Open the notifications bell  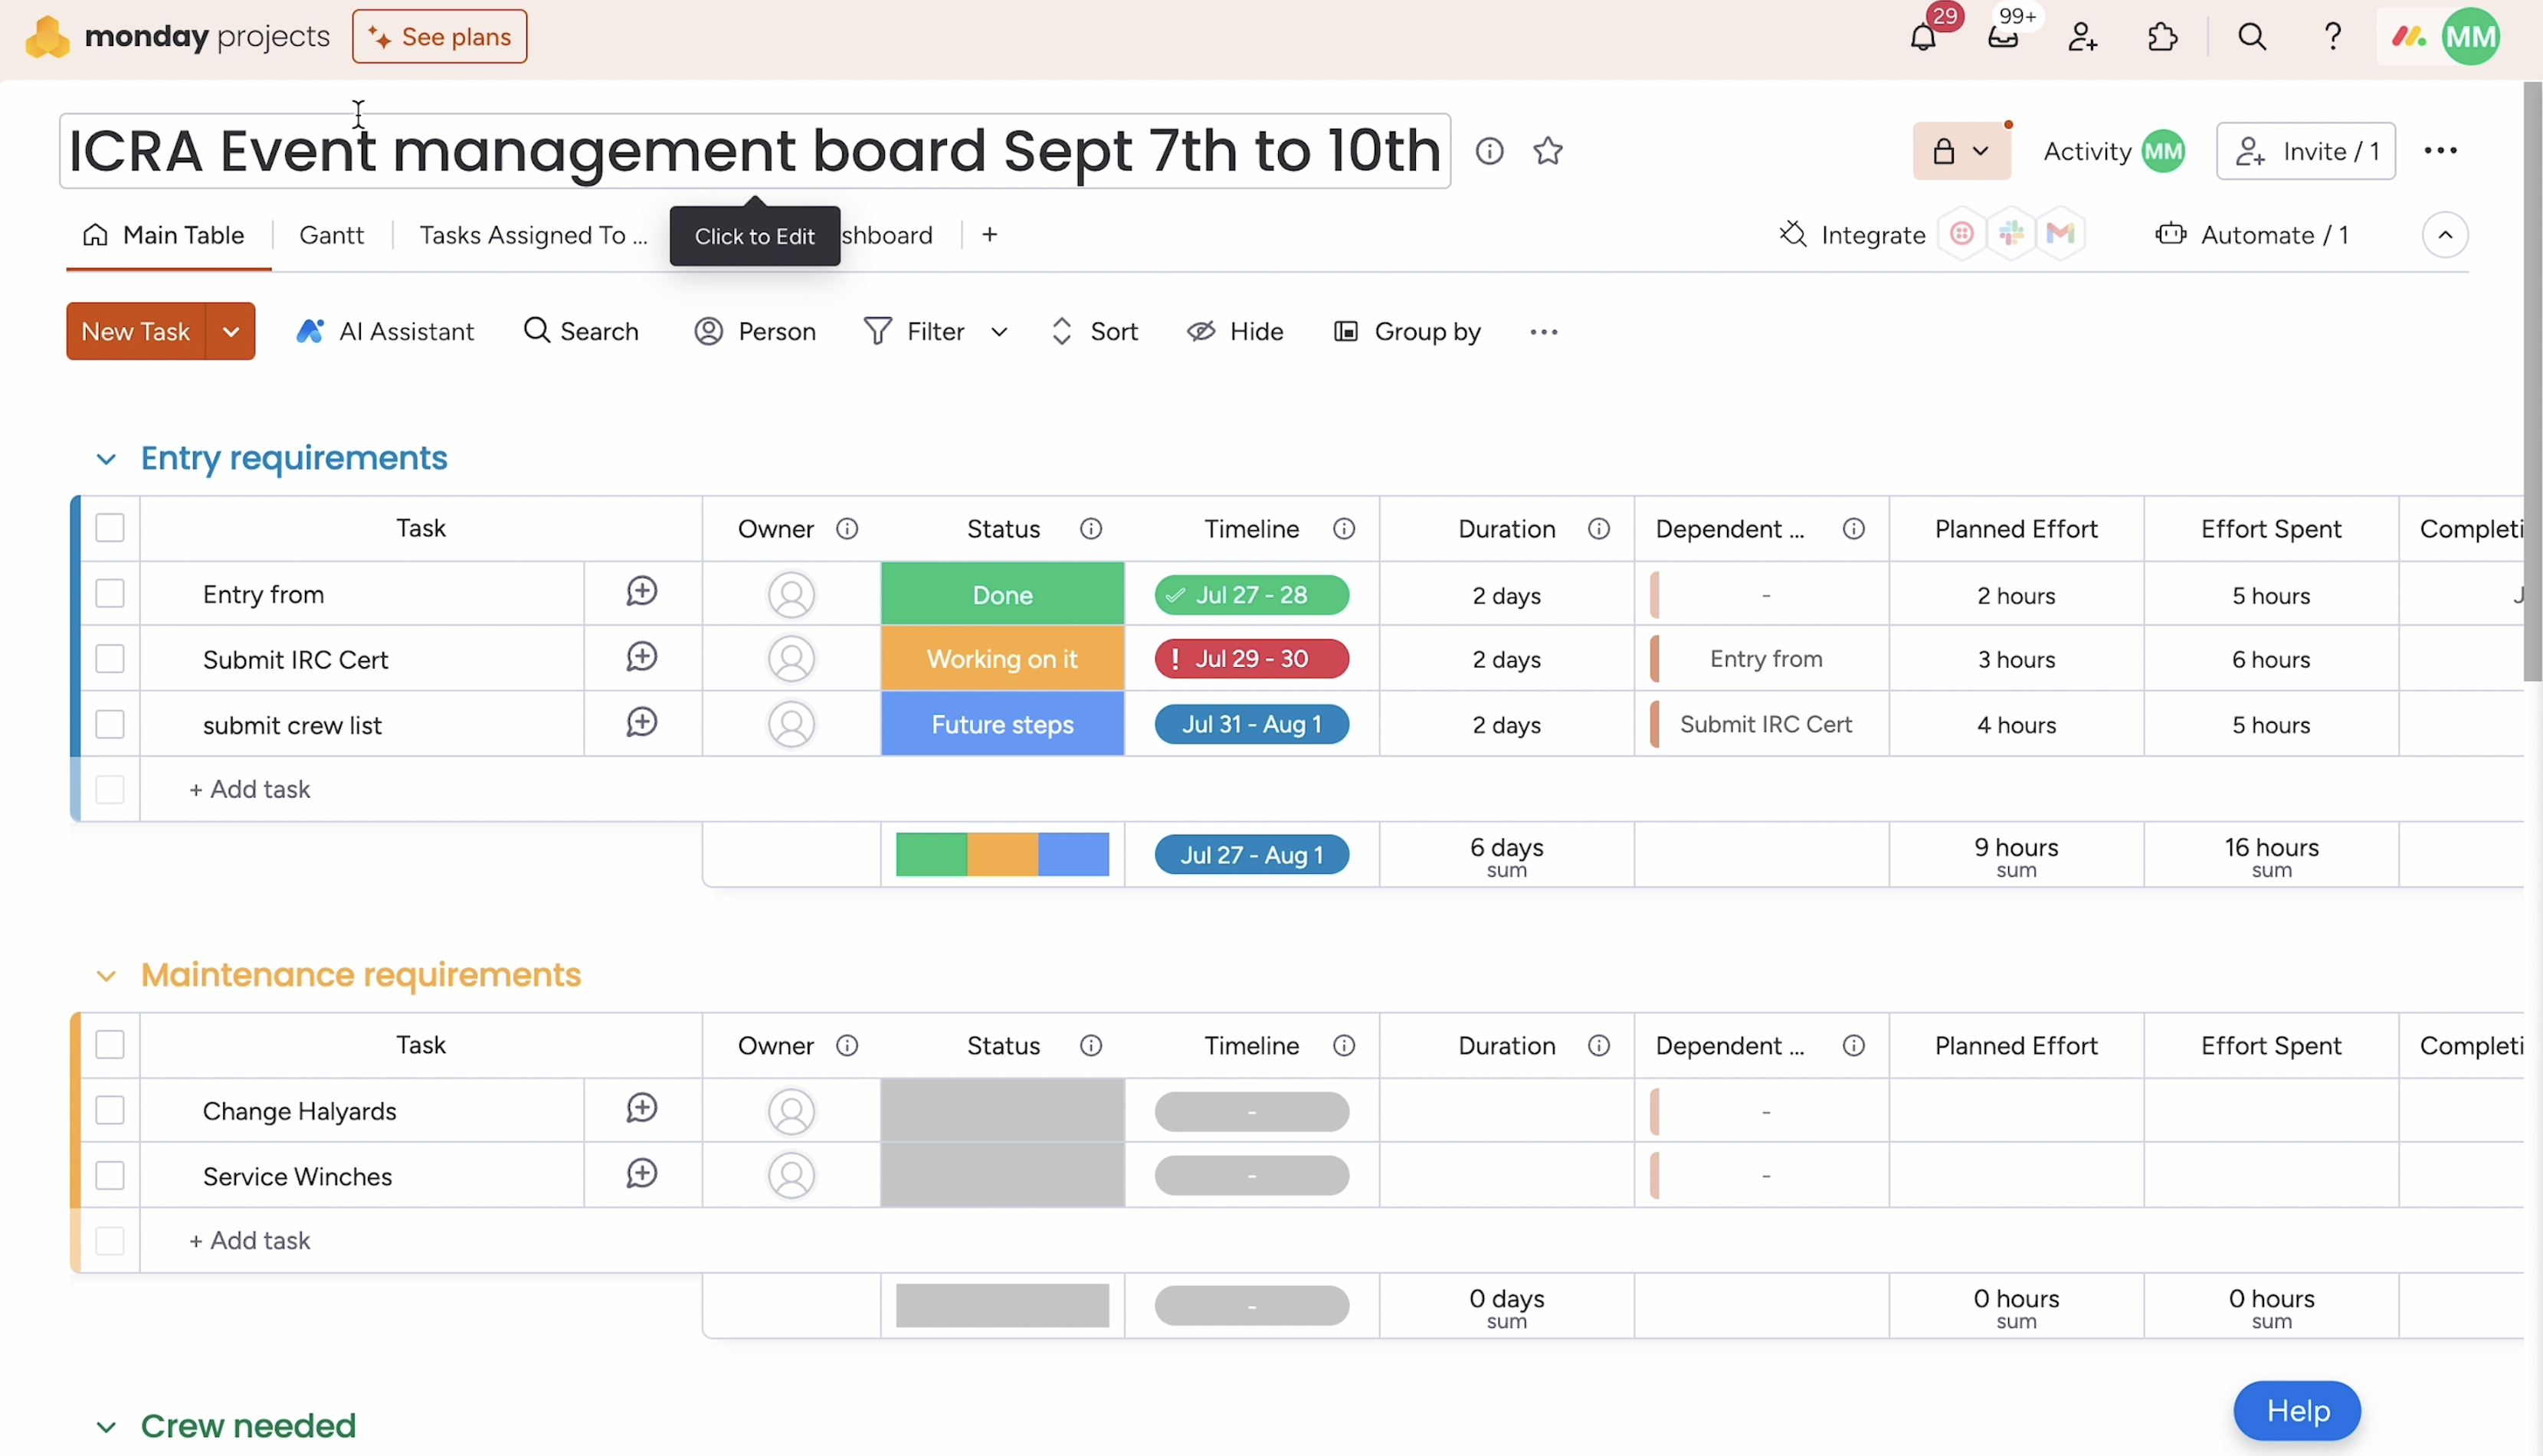click(x=1922, y=38)
